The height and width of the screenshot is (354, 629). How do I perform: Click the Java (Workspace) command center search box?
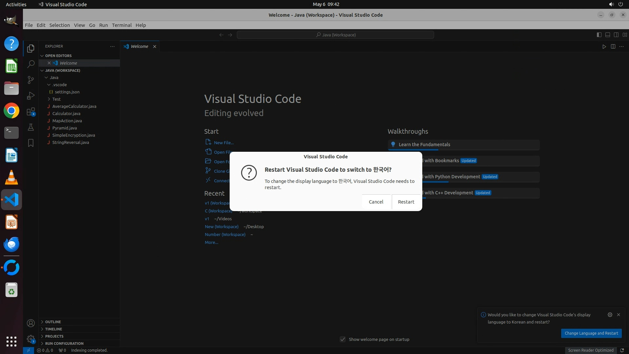click(335, 35)
